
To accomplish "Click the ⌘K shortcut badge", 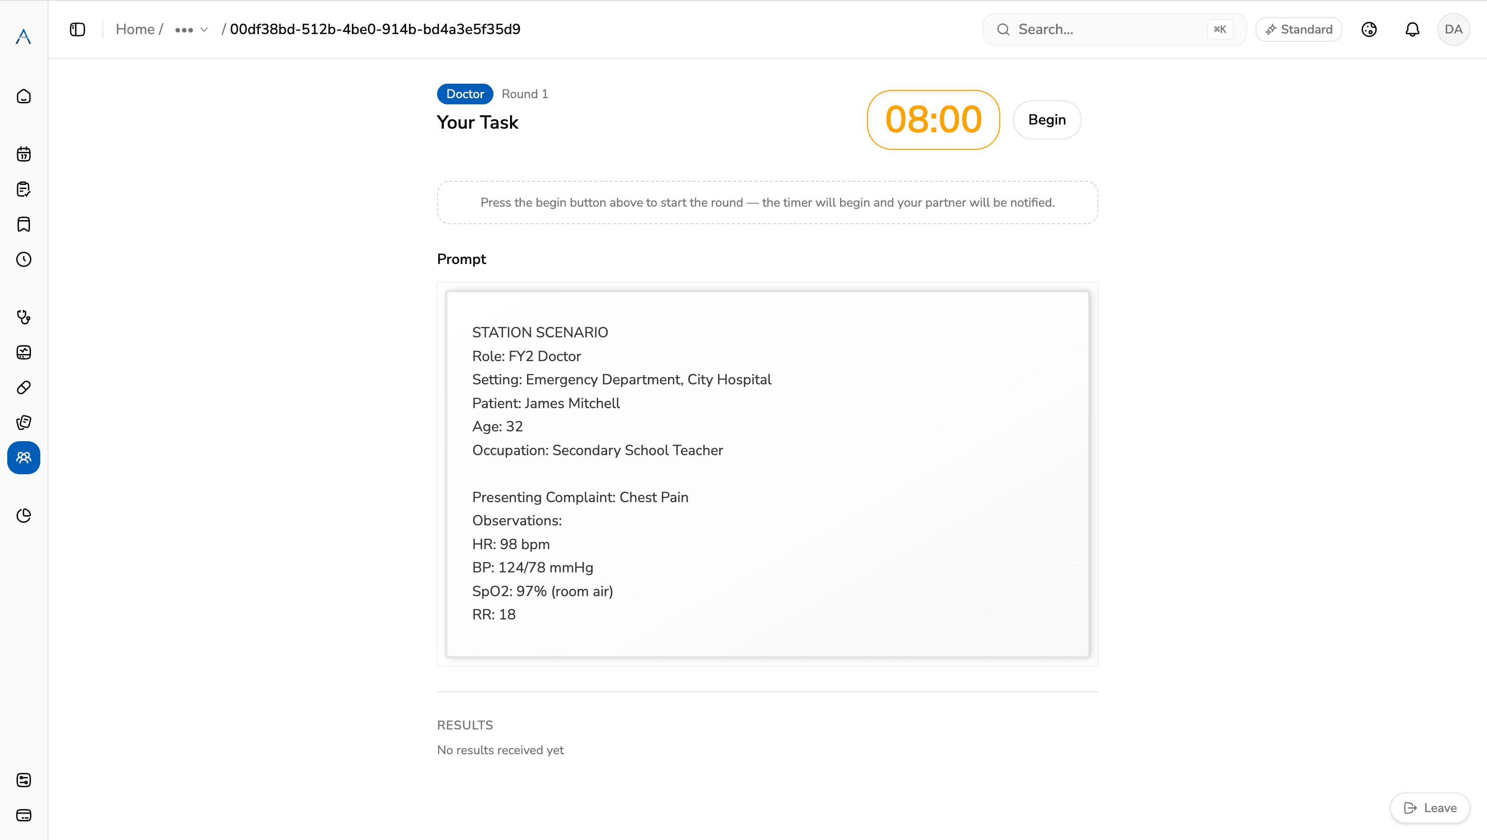I will coord(1220,29).
